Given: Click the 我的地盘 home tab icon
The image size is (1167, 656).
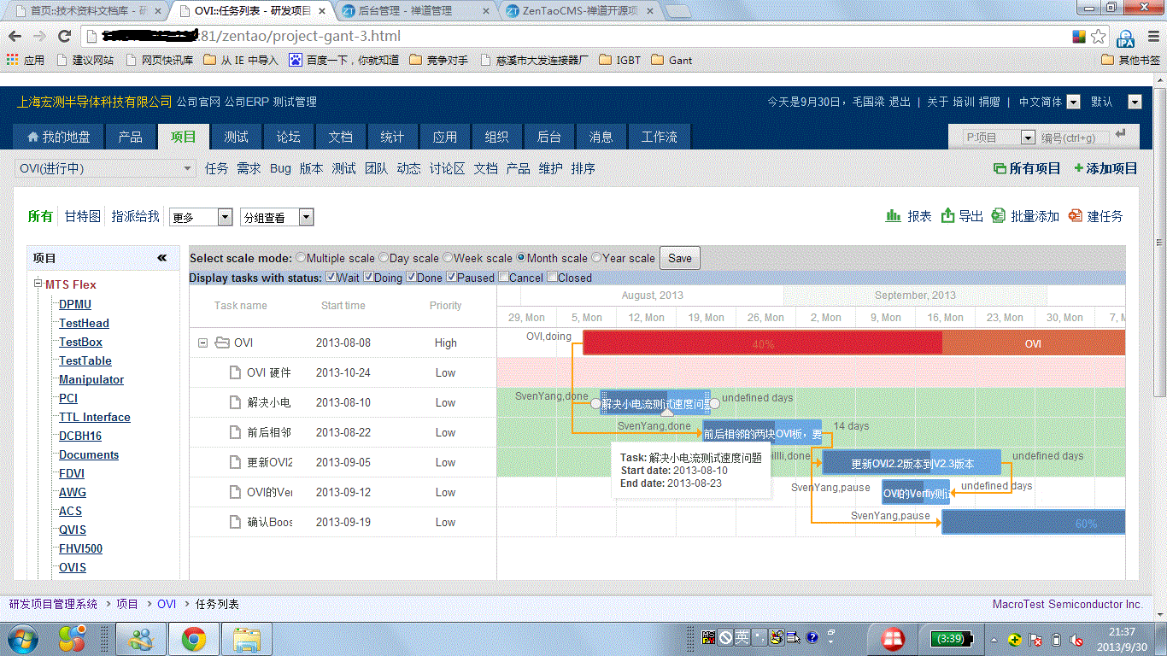Looking at the screenshot, I should click(33, 137).
